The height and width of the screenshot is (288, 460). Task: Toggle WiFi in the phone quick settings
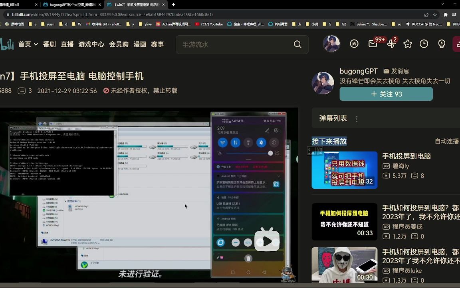coord(222,143)
